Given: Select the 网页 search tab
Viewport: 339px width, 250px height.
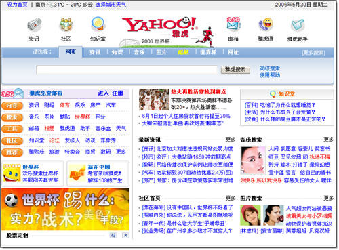Looking at the screenshot, I should pyautogui.click(x=71, y=52).
